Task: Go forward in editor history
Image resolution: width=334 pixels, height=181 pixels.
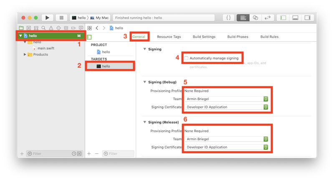Action: pyautogui.click(x=104, y=28)
